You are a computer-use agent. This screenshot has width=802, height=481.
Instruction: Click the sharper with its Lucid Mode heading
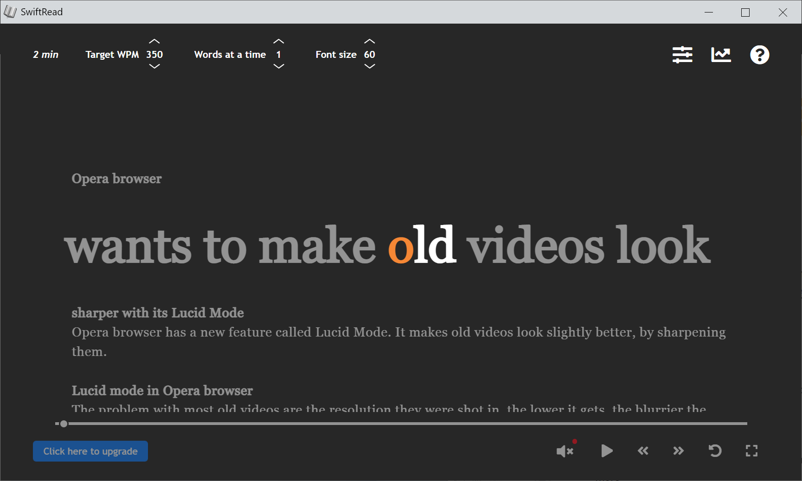pyautogui.click(x=158, y=313)
